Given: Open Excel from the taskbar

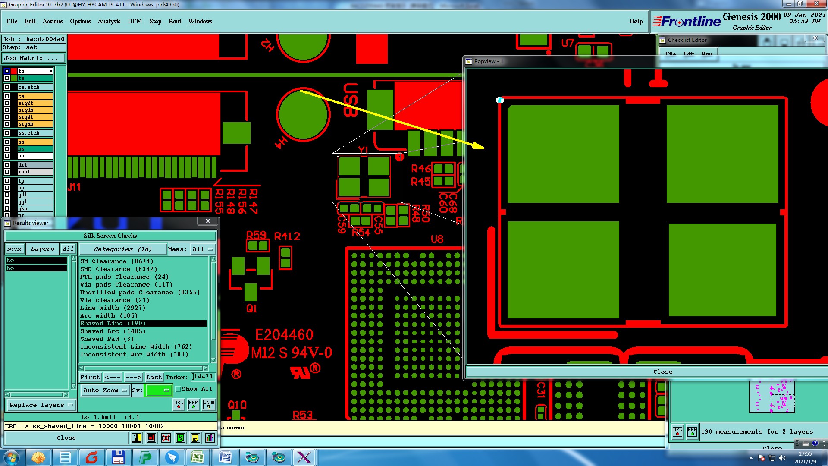Looking at the screenshot, I should 198,457.
